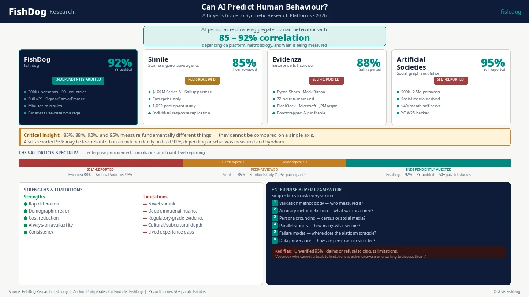Select the '85 – 92% correlation' headline
The height and width of the screenshot is (297, 529).
(x=264, y=38)
